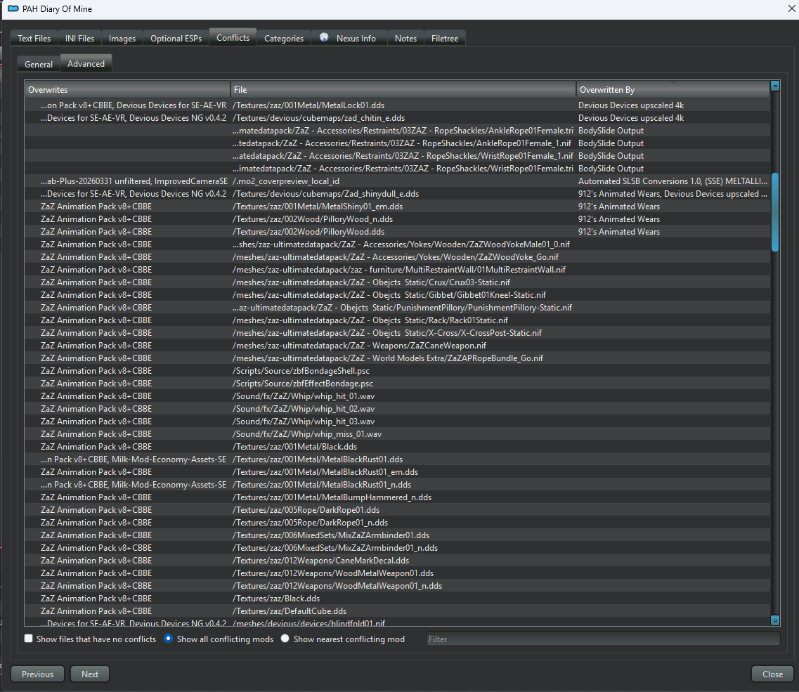Viewport: 799px width, 692px height.
Task: Go to the Previous mod
Action: 38,674
